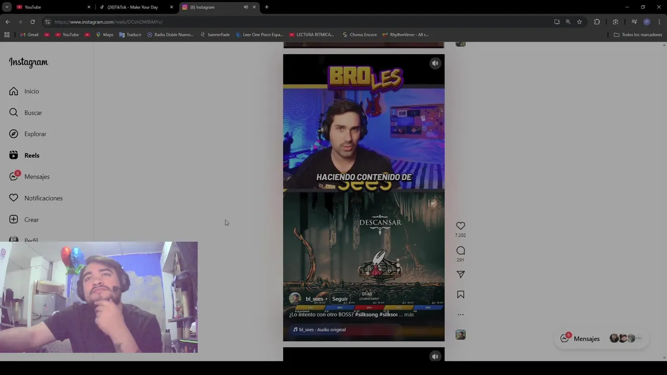Go to Reels section in sidebar
The image size is (667, 375).
pyautogui.click(x=24, y=155)
